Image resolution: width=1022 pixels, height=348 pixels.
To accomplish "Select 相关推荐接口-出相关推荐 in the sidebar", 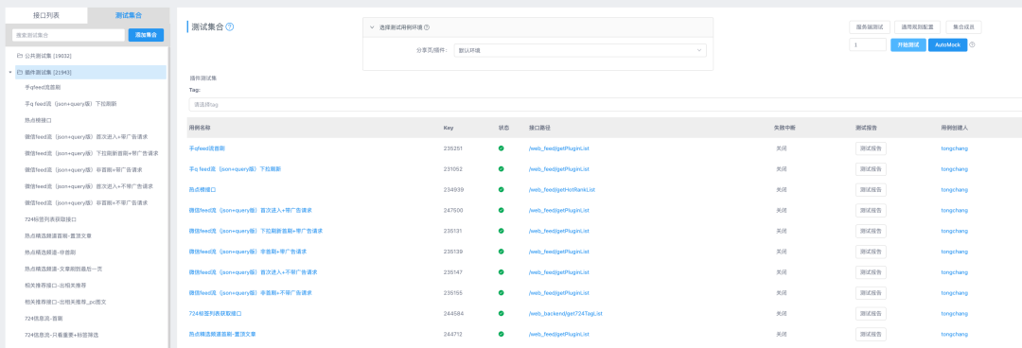I will [56, 286].
